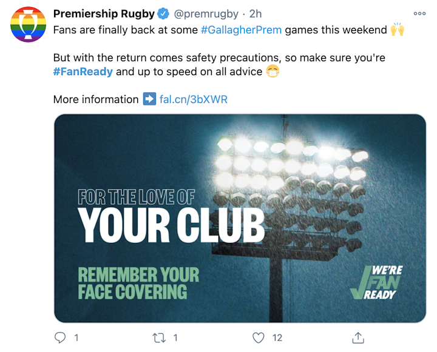Click the Premiership Rugby display name

pyautogui.click(x=103, y=13)
